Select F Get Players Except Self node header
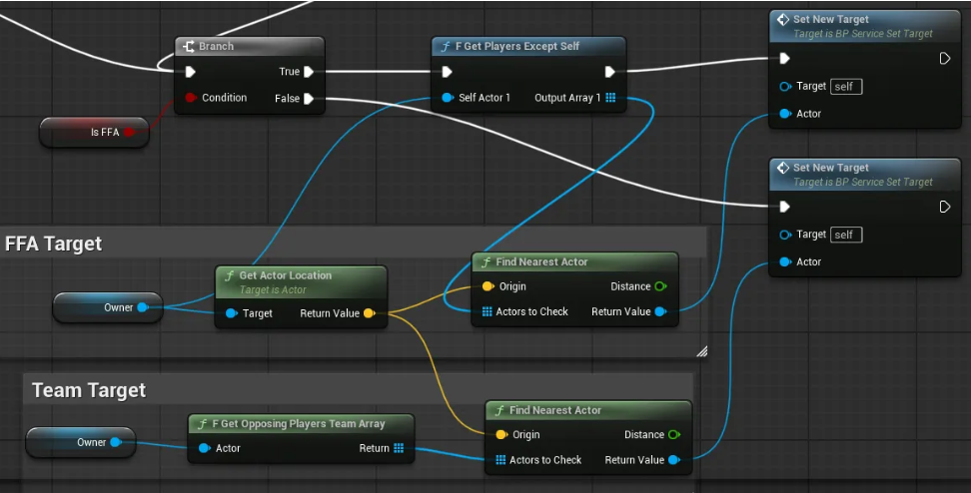Screen dimensions: 971x493 point(528,46)
